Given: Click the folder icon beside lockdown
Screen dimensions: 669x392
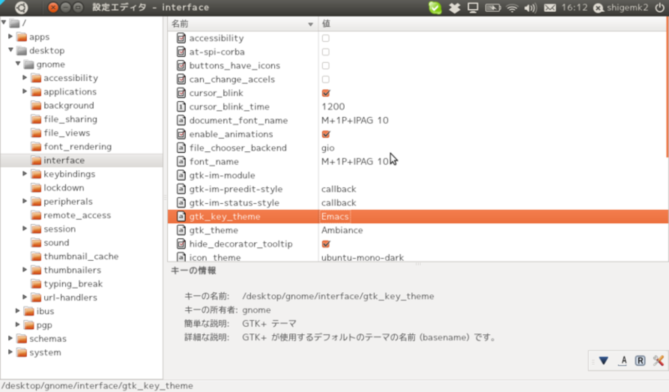Looking at the screenshot, I should 36,188.
